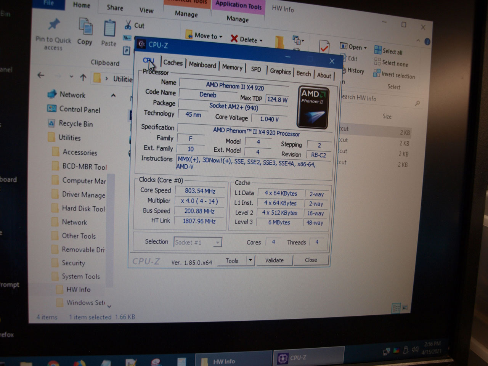The height and width of the screenshot is (366, 488).
Task: Click the Cut scissors icon
Action: [x=128, y=25]
